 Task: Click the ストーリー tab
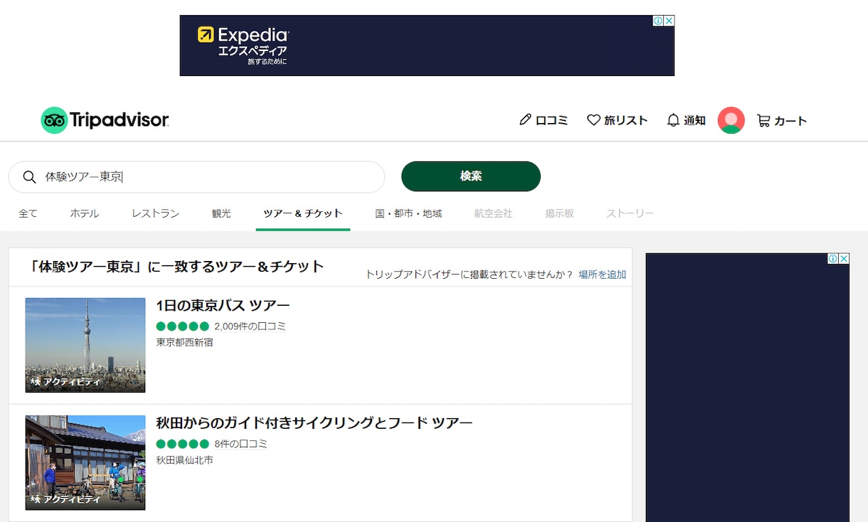click(630, 213)
